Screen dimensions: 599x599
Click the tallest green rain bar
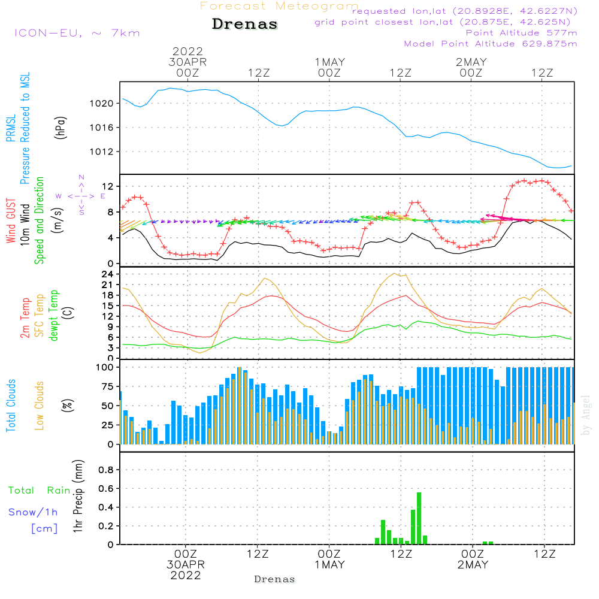point(419,518)
